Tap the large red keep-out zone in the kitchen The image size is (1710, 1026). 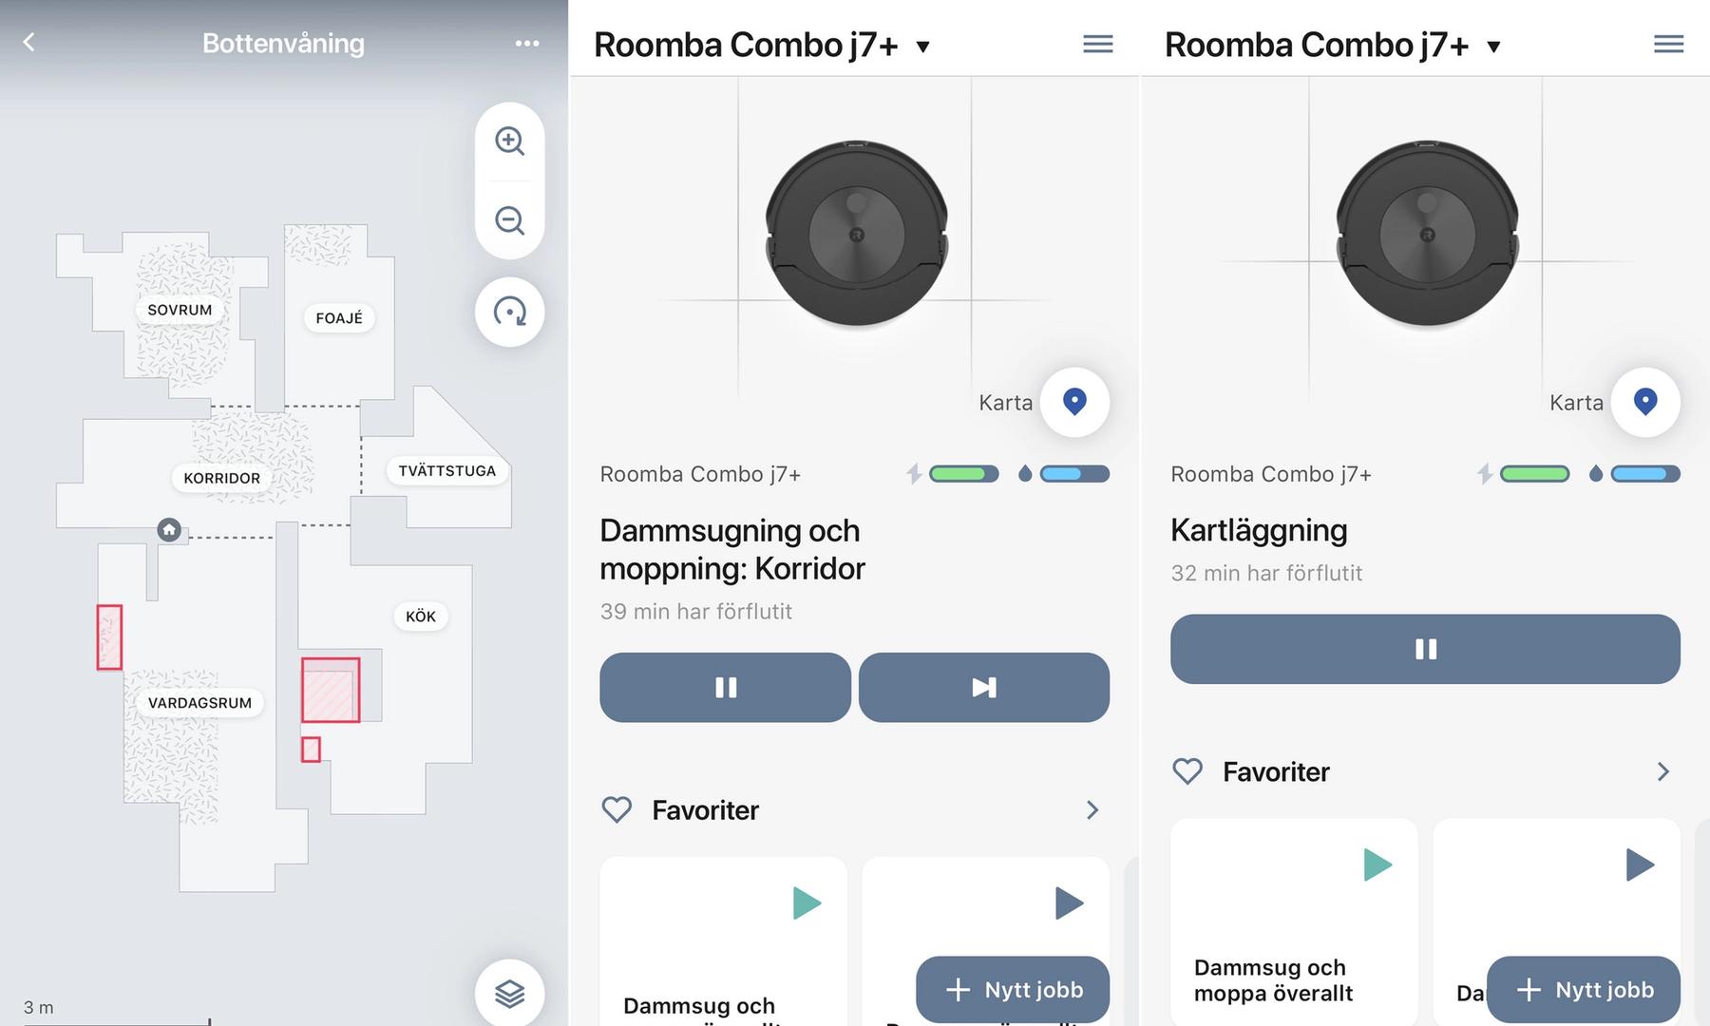(331, 690)
